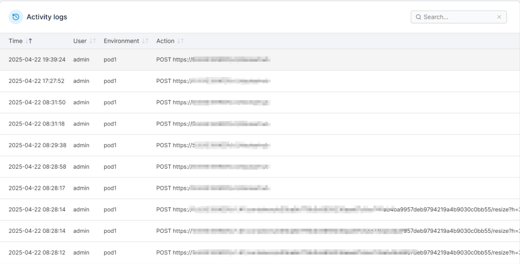Click the resize POST URL at 08:28:12
Image resolution: width=520 pixels, height=264 pixels.
click(337, 252)
